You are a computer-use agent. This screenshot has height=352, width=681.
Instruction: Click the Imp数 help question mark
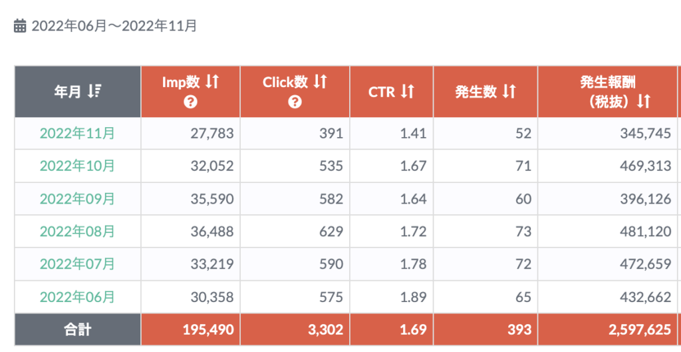tap(191, 102)
